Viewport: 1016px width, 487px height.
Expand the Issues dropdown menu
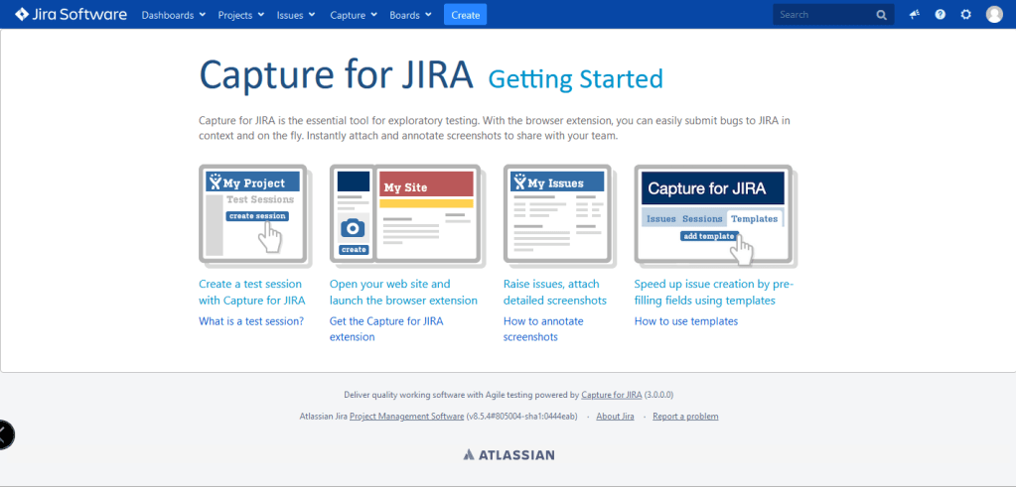point(296,15)
